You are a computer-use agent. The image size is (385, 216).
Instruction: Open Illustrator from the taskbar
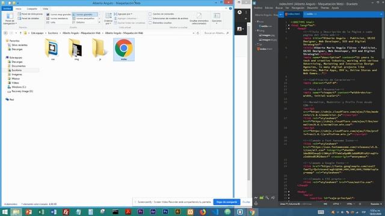[x=178, y=212]
